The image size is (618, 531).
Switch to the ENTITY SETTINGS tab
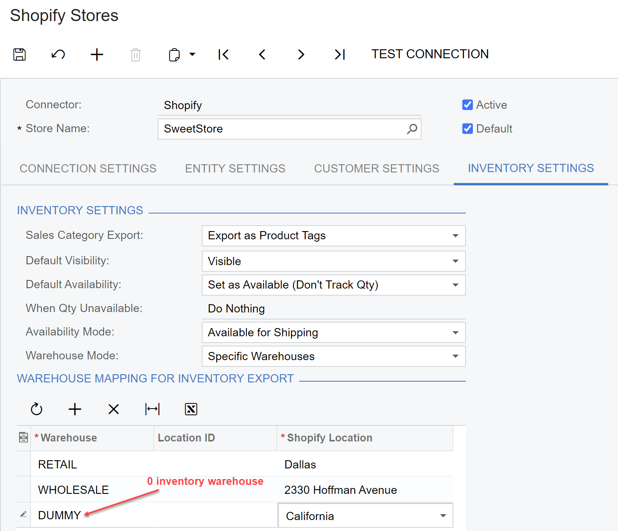point(235,169)
